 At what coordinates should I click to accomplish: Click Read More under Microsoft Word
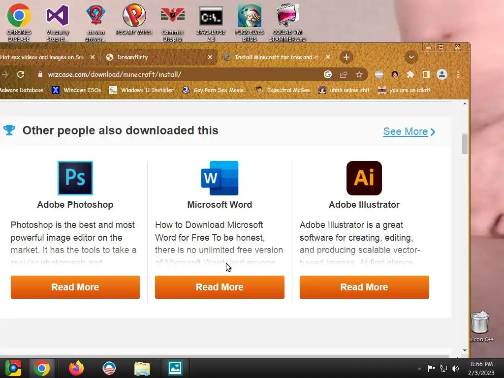[x=220, y=287]
